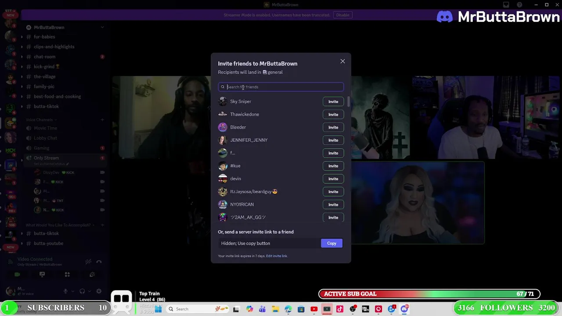Open the the-village channel
The height and width of the screenshot is (316, 562).
pyautogui.click(x=44, y=77)
